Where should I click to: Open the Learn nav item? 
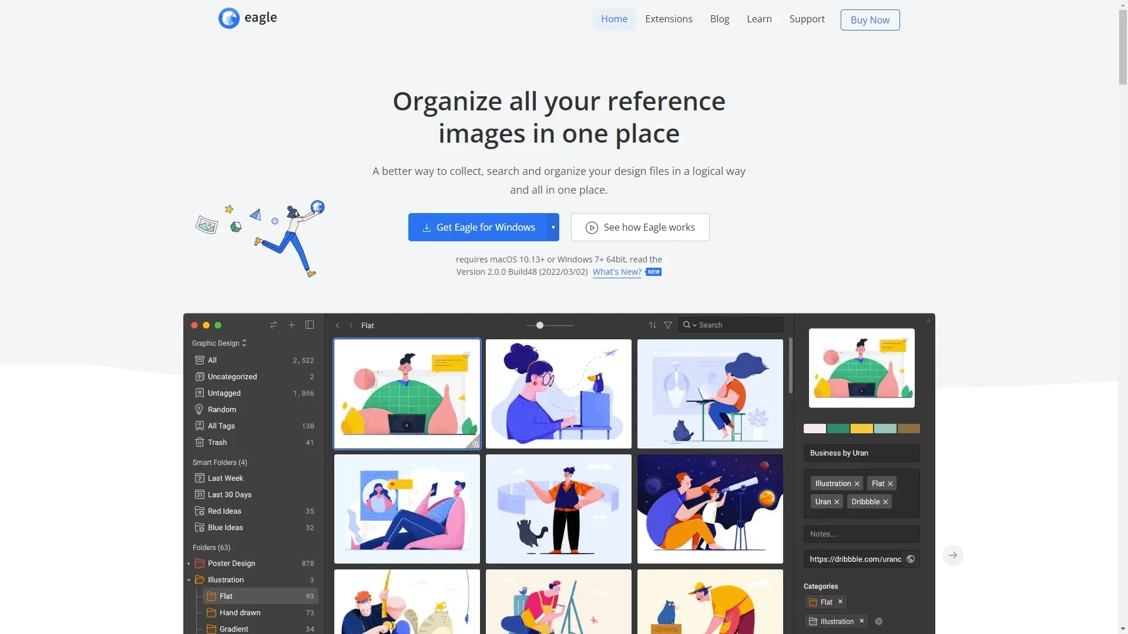pyautogui.click(x=759, y=19)
